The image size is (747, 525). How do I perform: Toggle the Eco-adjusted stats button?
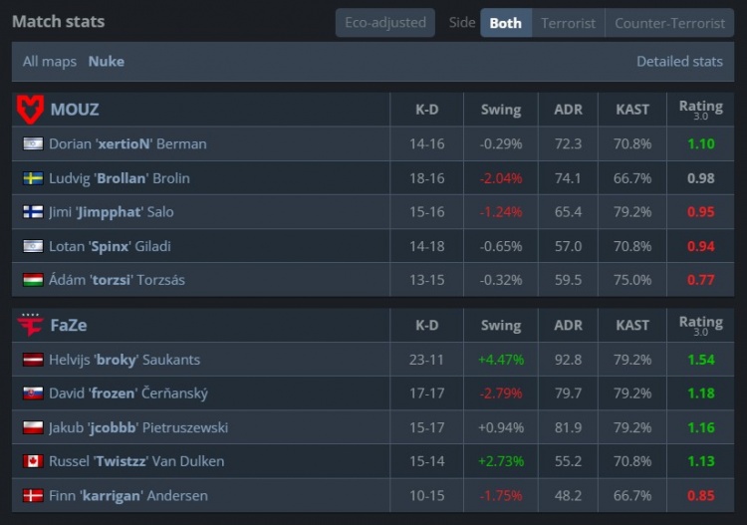[x=385, y=23]
